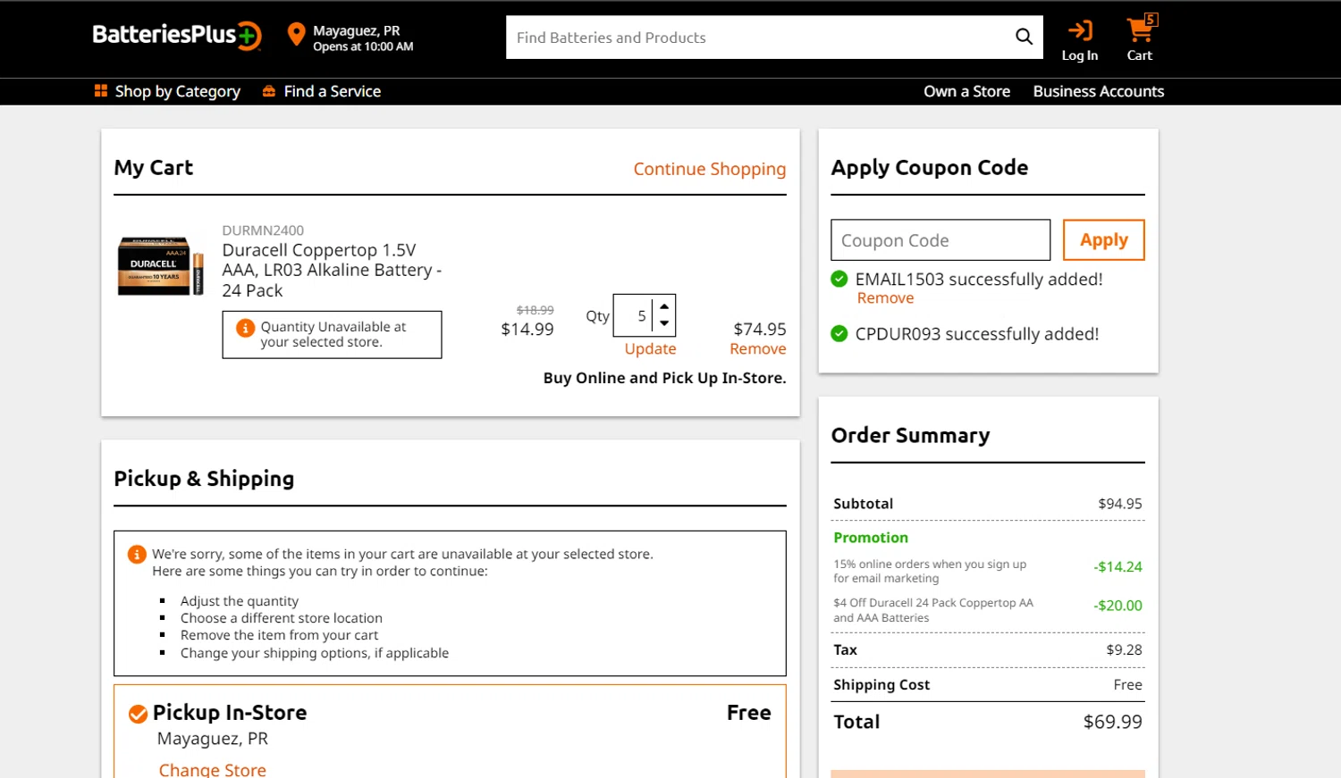Click the Continue Shopping link

710,169
